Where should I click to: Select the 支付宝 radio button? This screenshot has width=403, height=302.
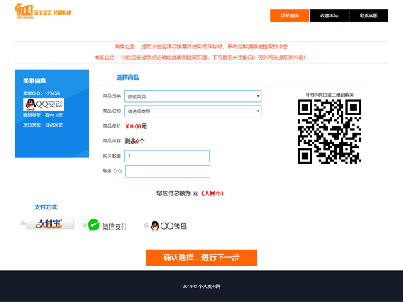coord(23,223)
